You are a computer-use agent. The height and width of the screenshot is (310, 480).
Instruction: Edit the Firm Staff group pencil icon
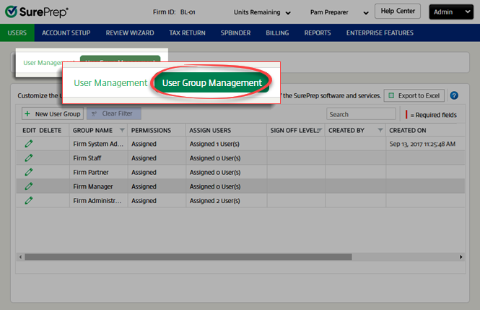click(x=29, y=158)
